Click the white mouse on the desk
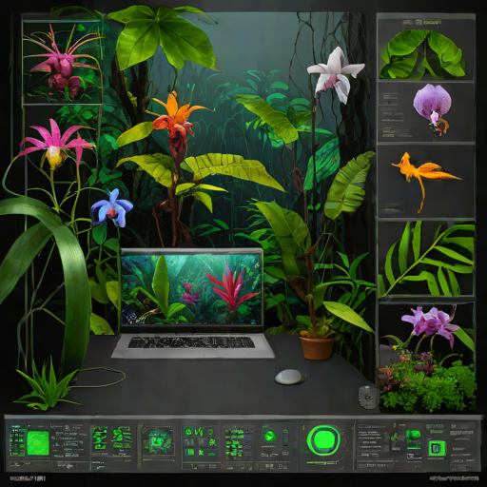Image resolution: width=487 pixels, height=487 pixels. click(288, 377)
